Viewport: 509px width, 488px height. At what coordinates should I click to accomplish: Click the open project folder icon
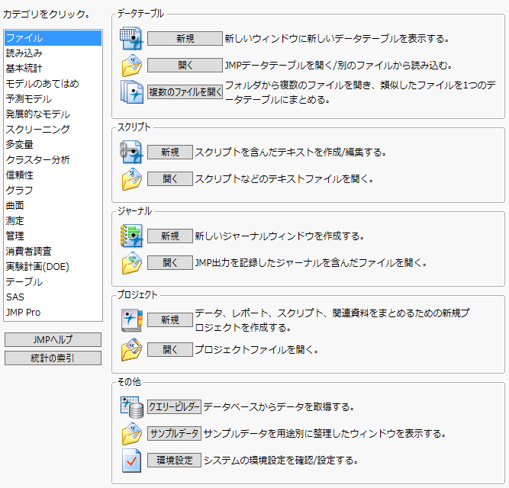(131, 349)
